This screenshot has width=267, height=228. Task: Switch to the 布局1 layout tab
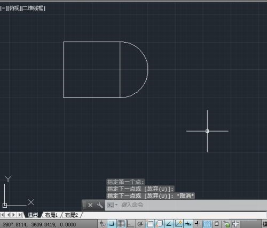point(51,215)
